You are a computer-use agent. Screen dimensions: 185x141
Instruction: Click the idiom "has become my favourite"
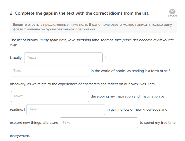point(153,40)
